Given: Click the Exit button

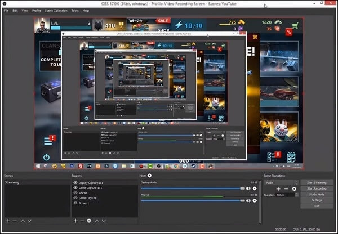Looking at the screenshot, I should pyautogui.click(x=317, y=206).
